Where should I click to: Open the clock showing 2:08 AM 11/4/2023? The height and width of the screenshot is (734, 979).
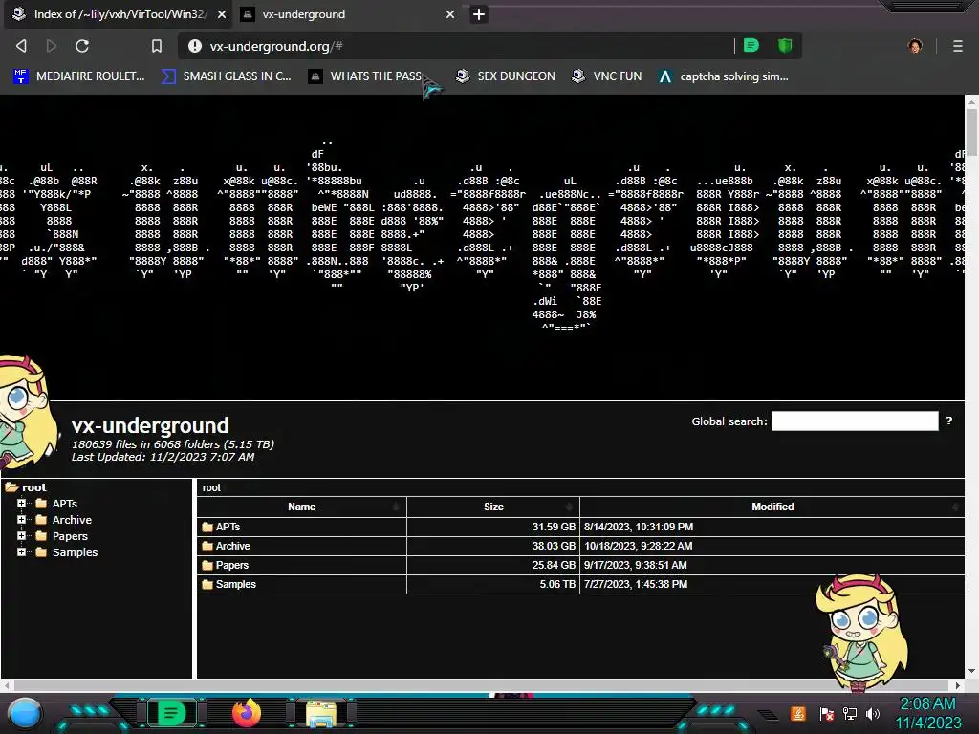(928, 713)
